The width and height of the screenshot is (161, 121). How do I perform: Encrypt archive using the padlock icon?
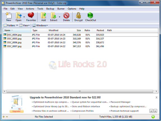click(x=78, y=15)
